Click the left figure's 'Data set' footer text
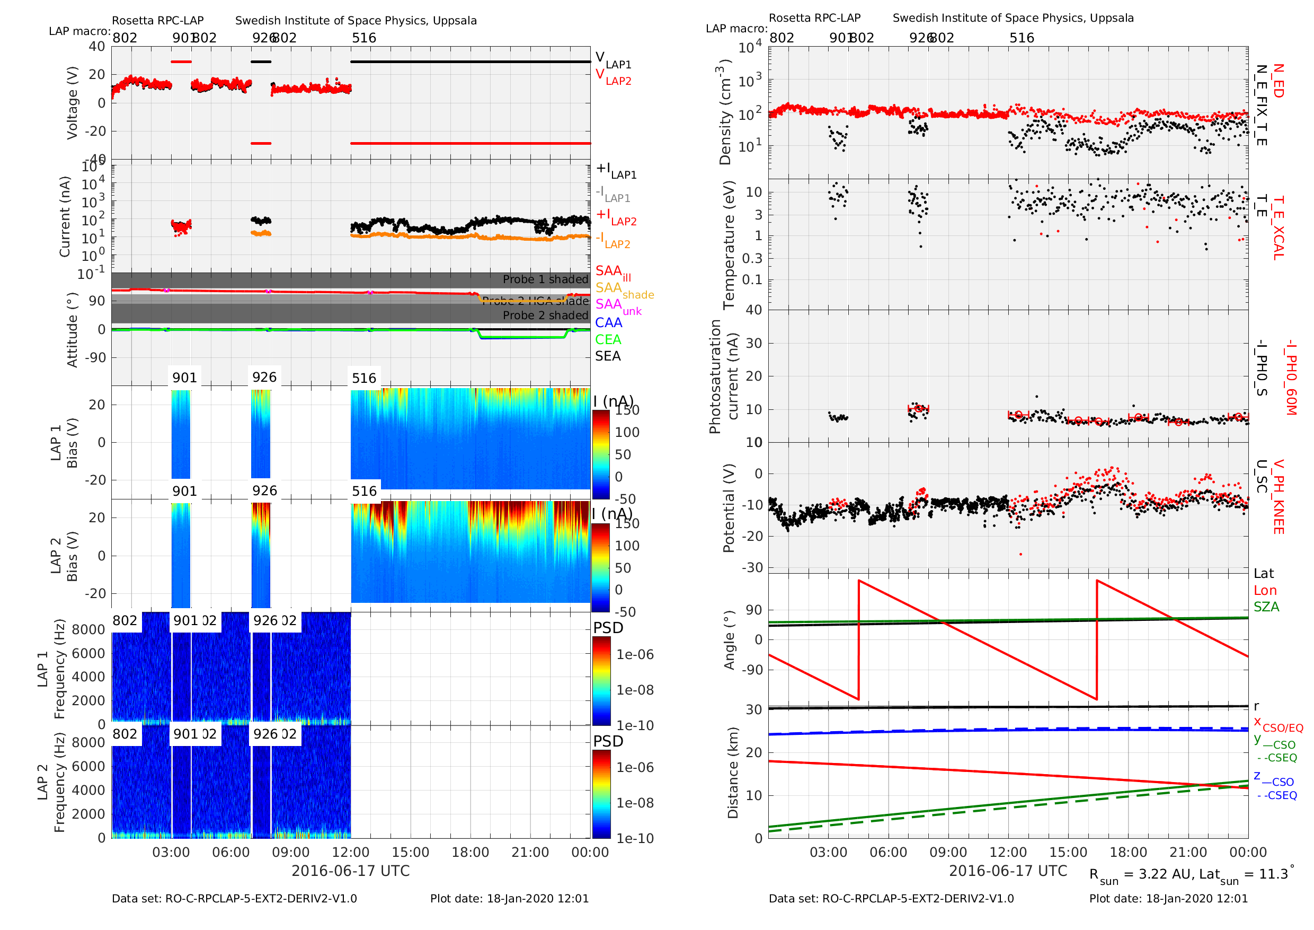The height and width of the screenshot is (930, 1314). click(x=234, y=899)
